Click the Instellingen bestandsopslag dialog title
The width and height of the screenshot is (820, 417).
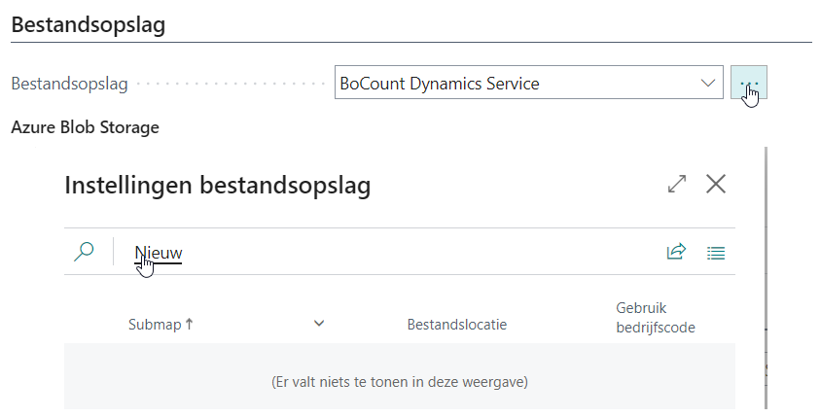(217, 185)
